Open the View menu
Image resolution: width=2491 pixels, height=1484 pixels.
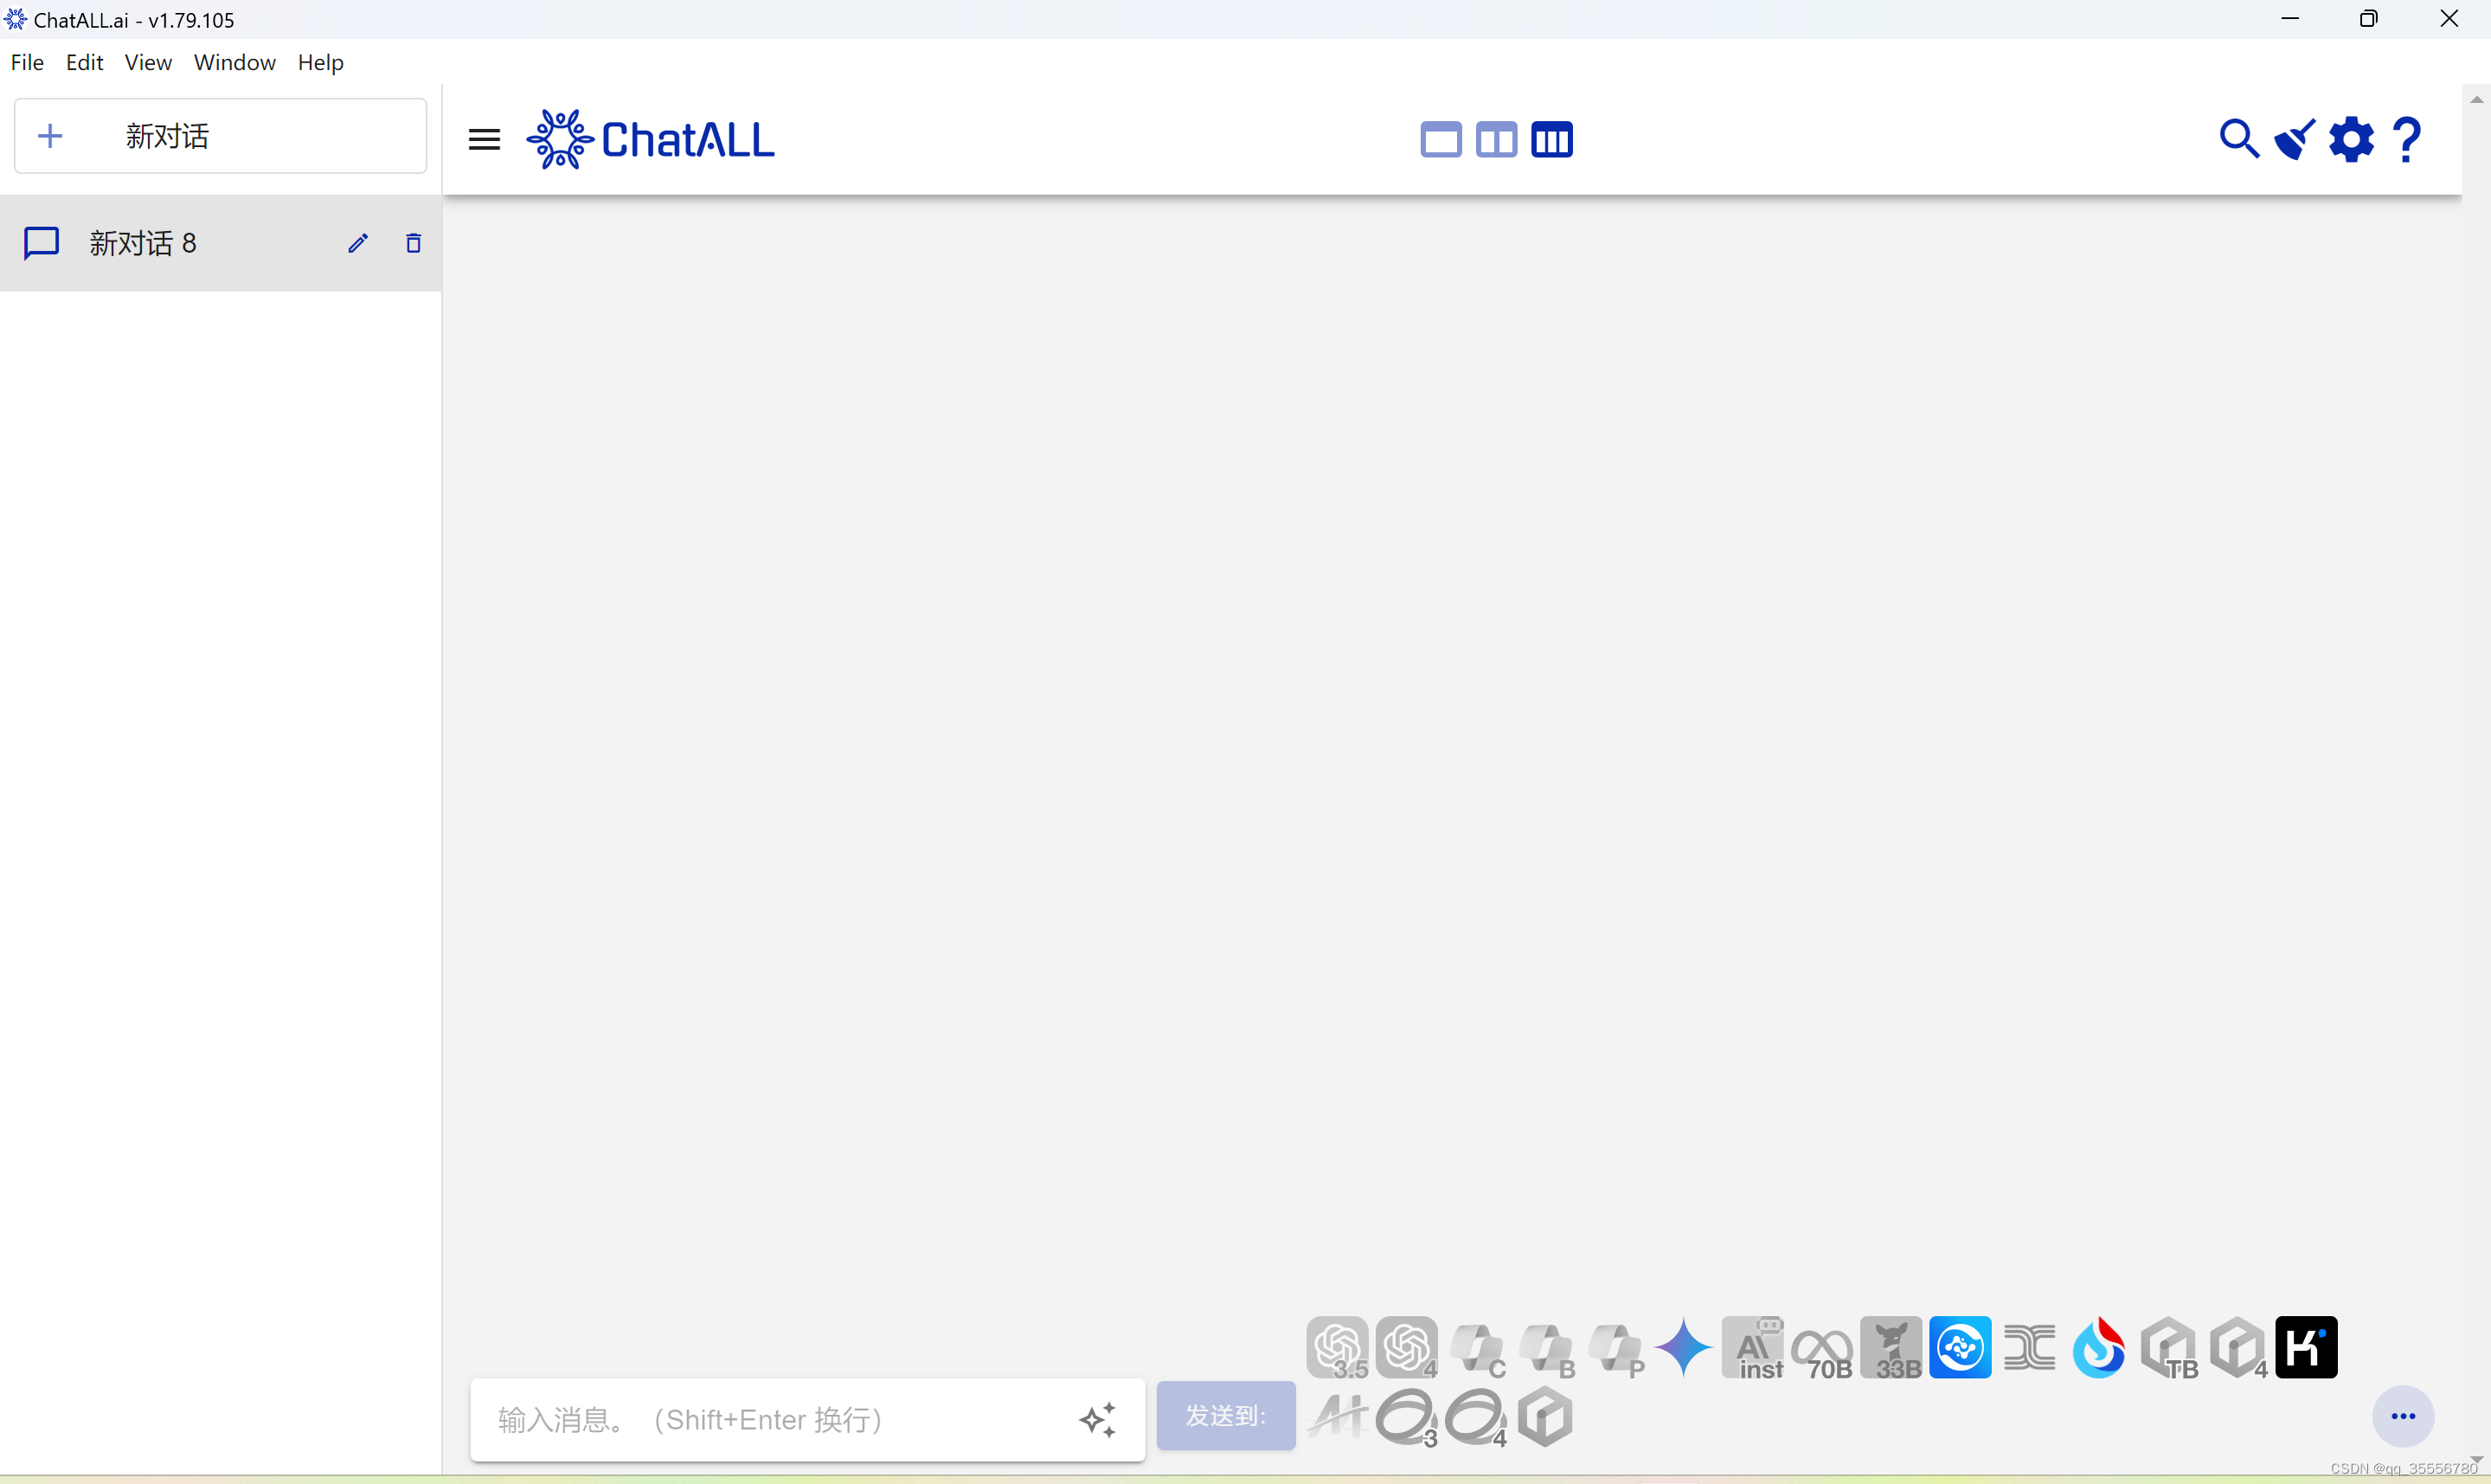coord(148,62)
